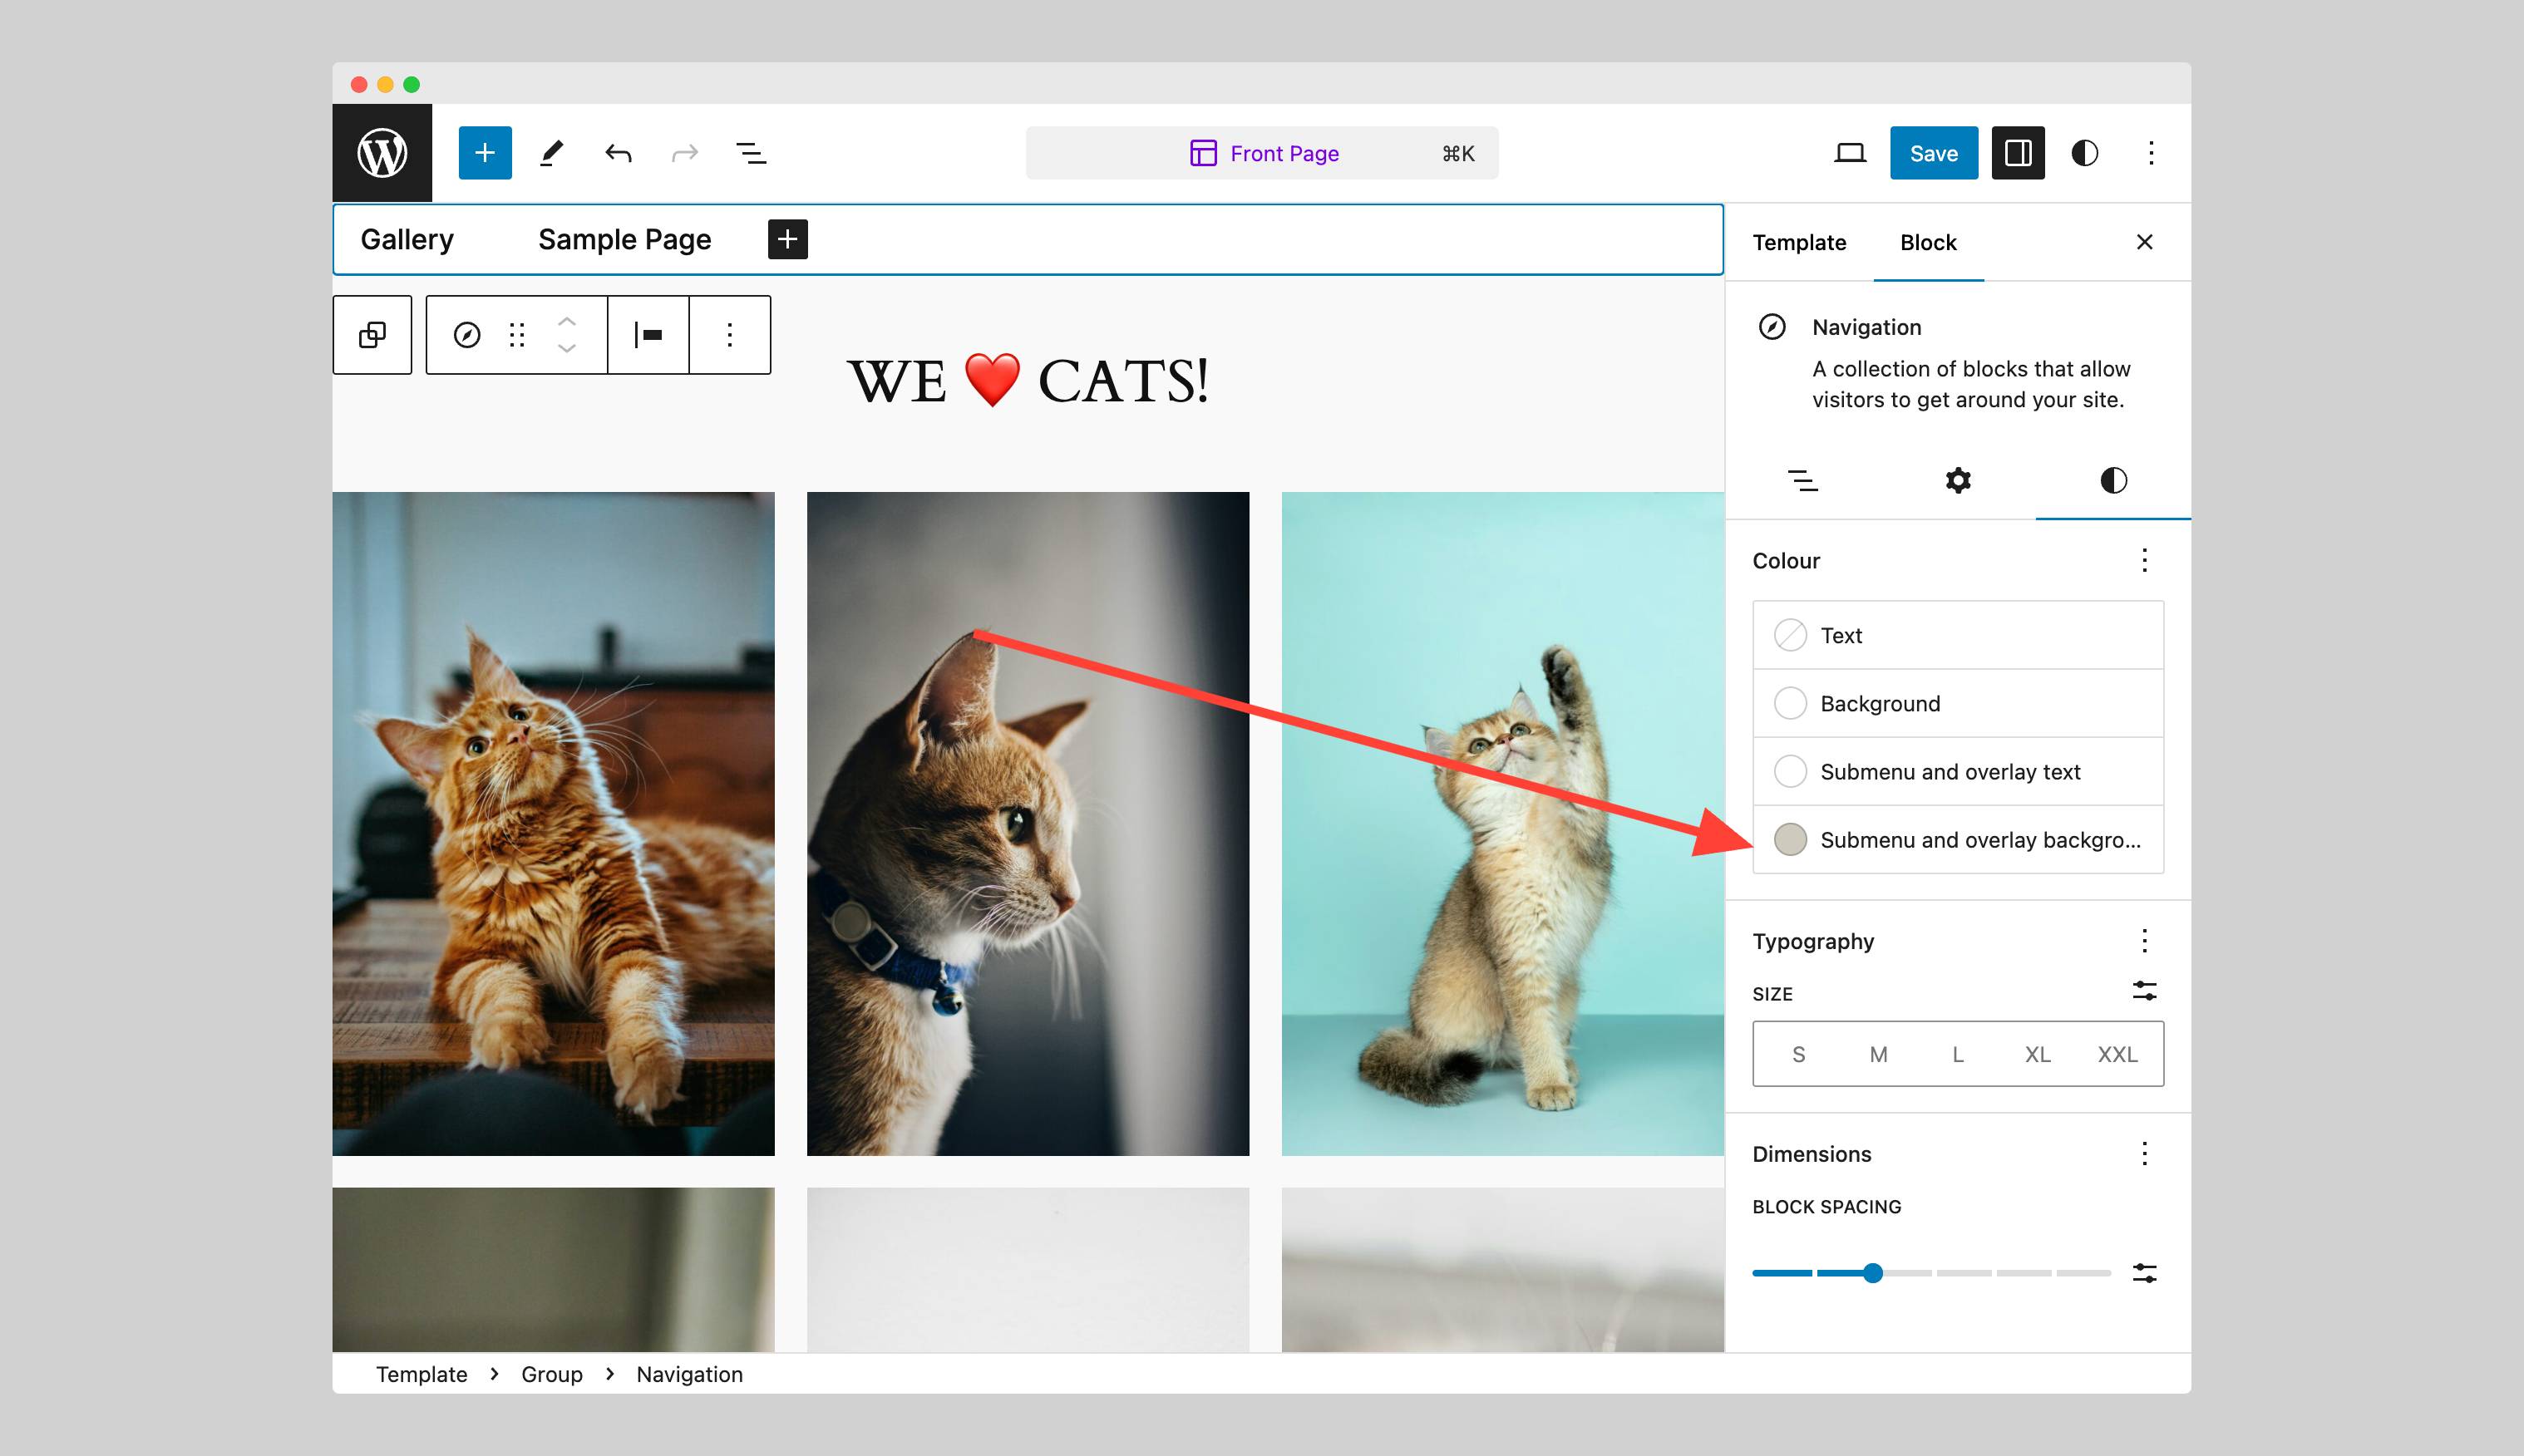This screenshot has width=2524, height=1456.
Task: Open Dimensions panel options menu
Action: coord(2144,1154)
